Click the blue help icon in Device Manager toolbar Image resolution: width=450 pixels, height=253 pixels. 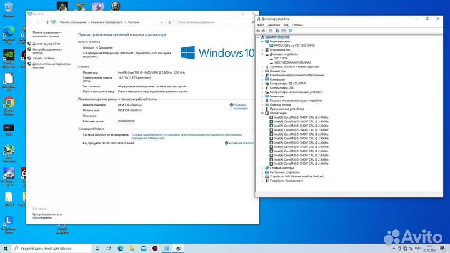[x=277, y=31]
